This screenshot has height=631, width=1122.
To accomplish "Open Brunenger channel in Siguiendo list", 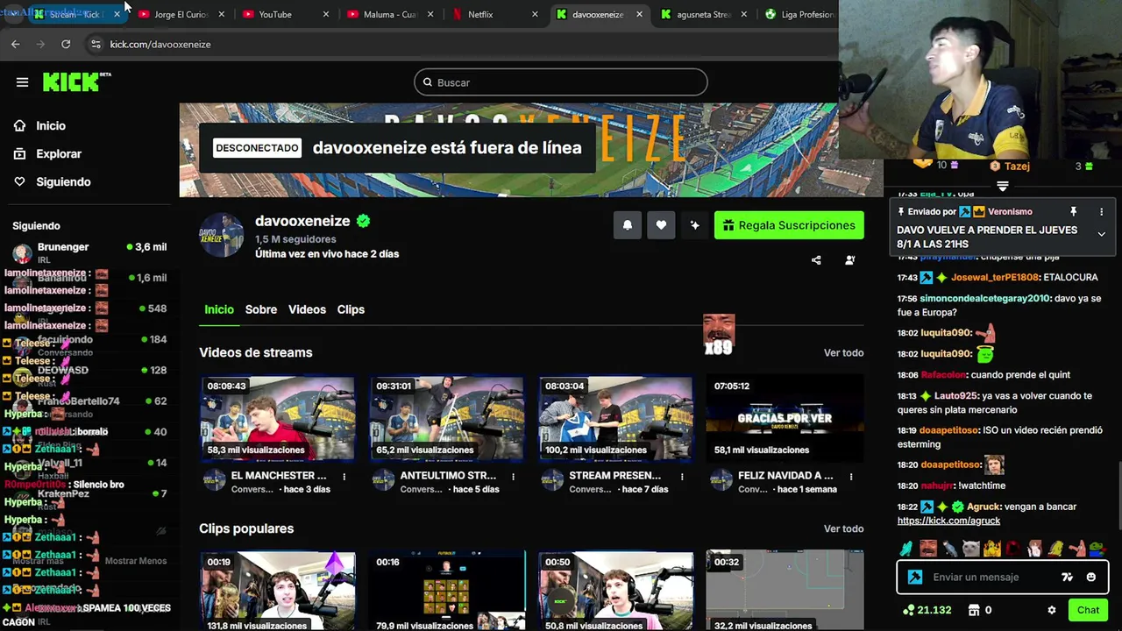I will 88,254.
